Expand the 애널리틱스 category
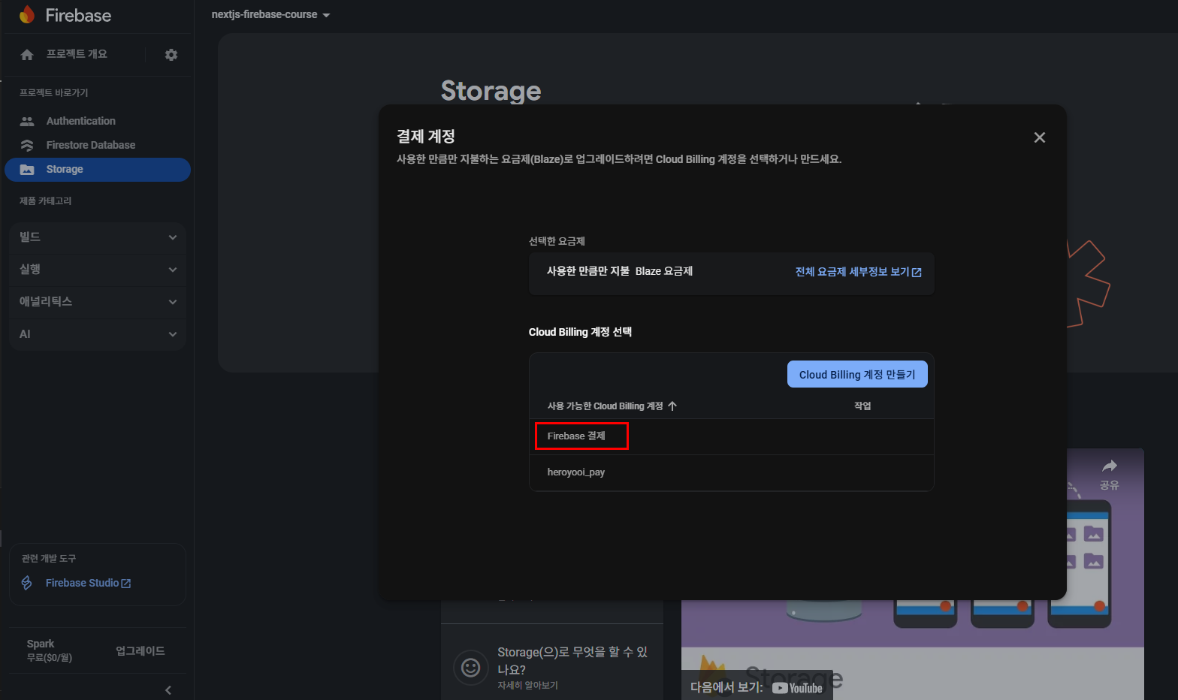The width and height of the screenshot is (1178, 700). click(98, 302)
